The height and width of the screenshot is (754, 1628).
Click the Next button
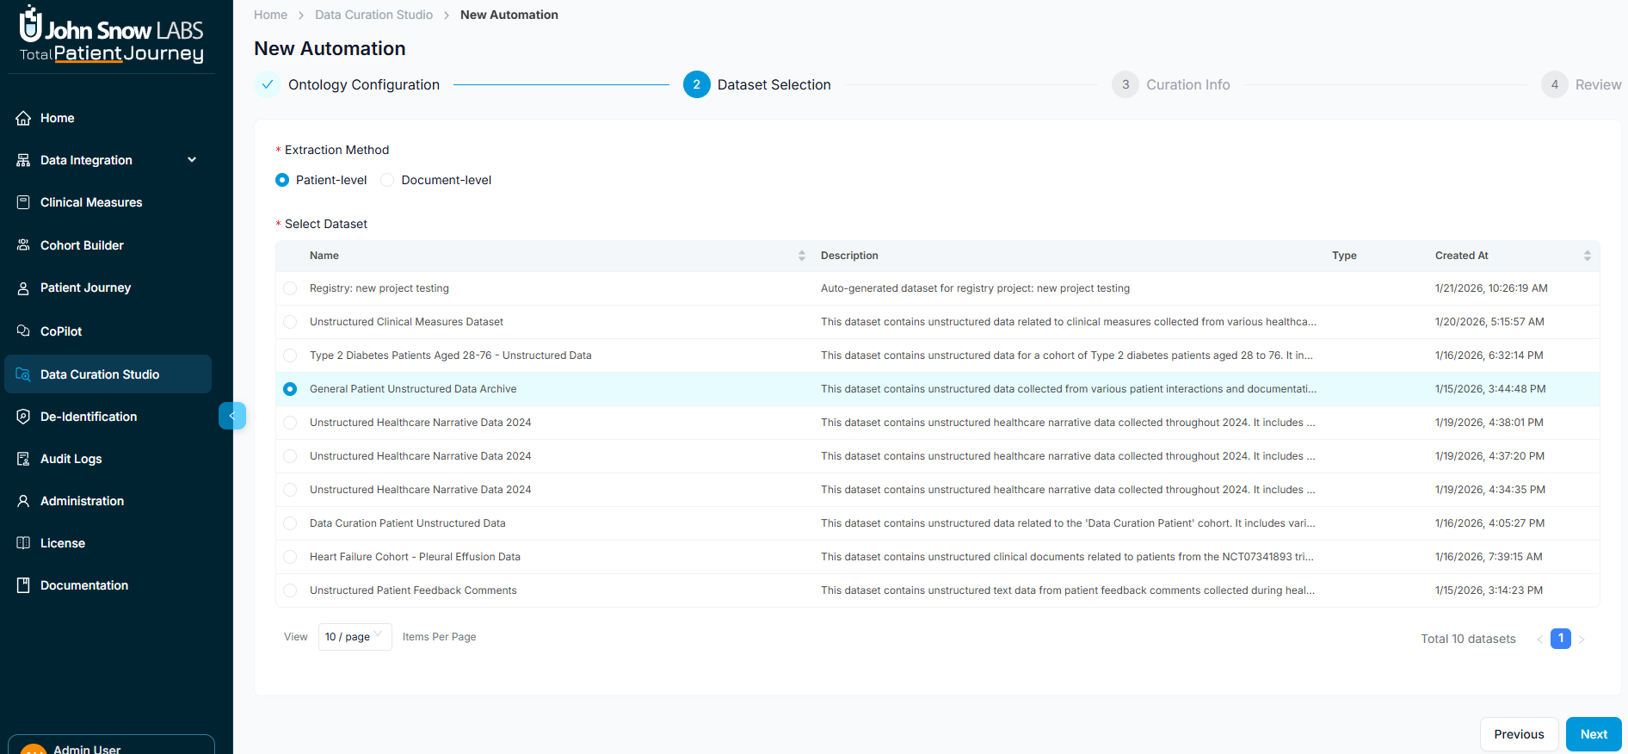pos(1594,734)
